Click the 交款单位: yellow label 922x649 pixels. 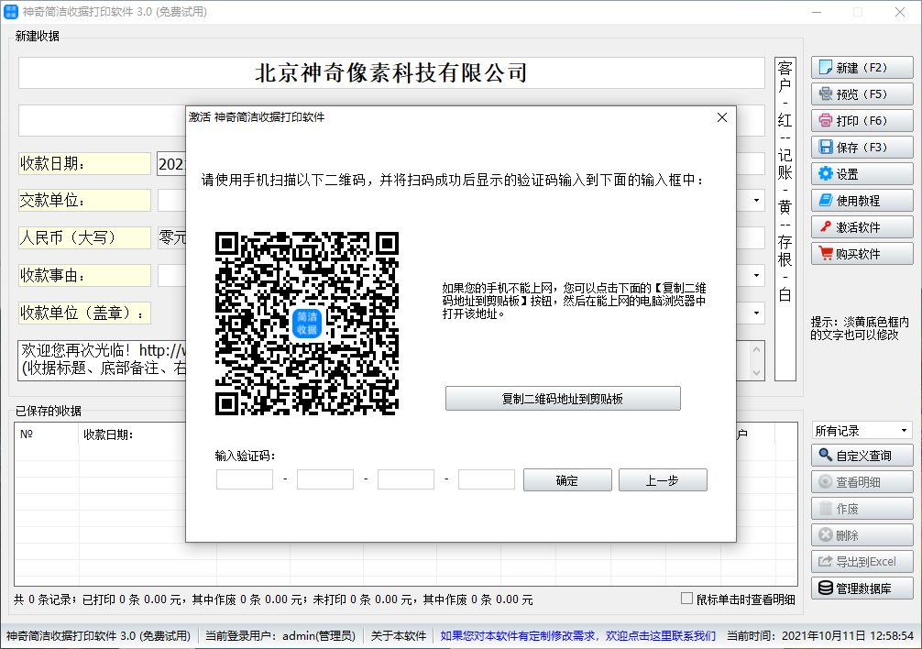pyautogui.click(x=84, y=201)
